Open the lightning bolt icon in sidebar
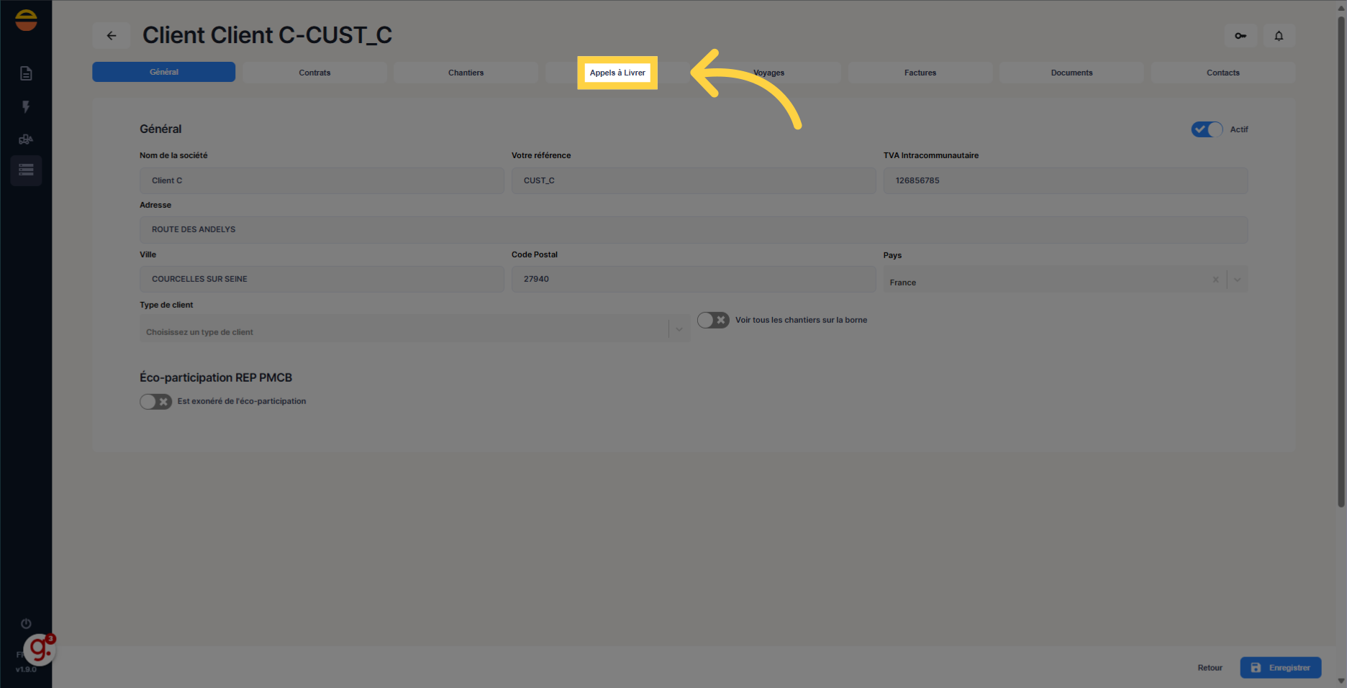The height and width of the screenshot is (688, 1347). pyautogui.click(x=26, y=106)
